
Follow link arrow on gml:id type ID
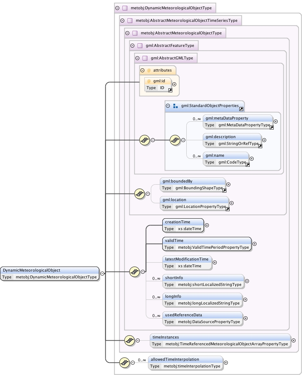point(170,90)
